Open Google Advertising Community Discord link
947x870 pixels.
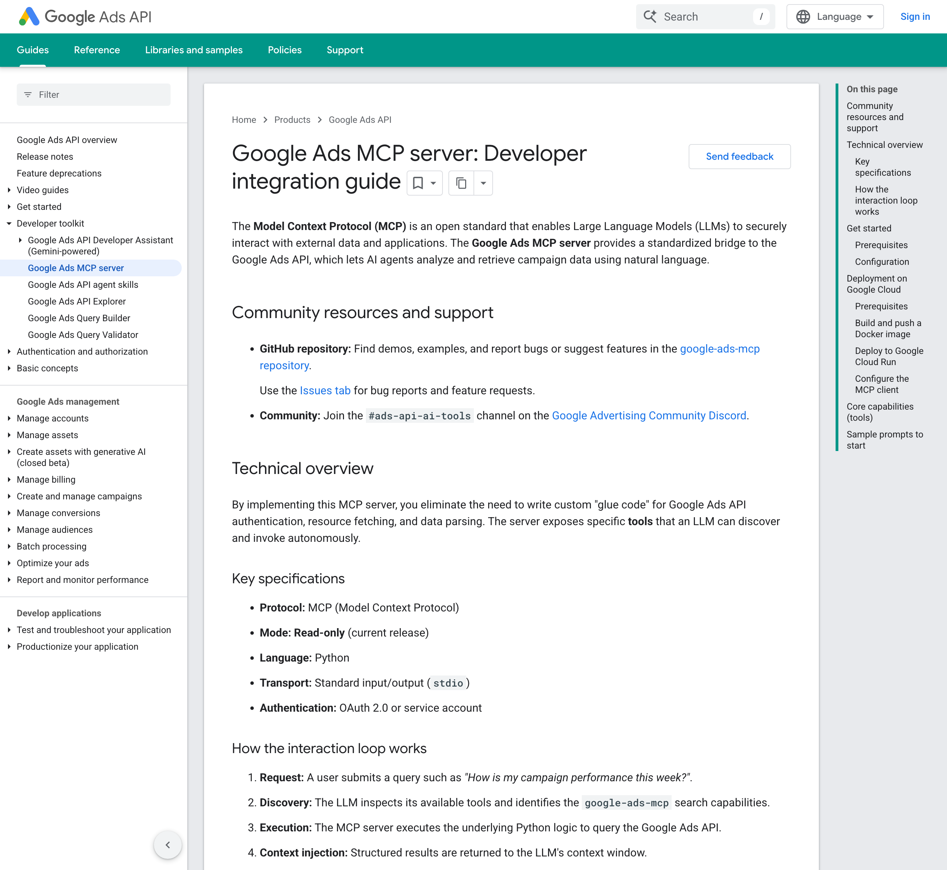649,416
